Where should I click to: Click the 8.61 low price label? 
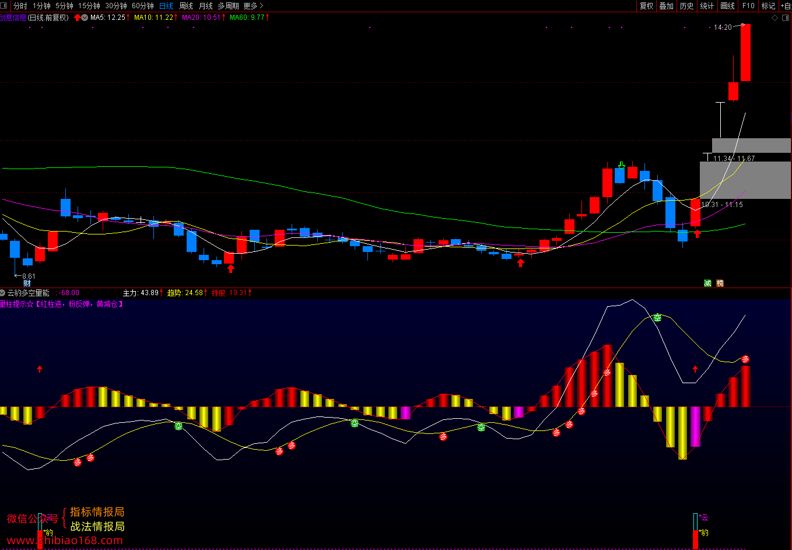pos(29,276)
